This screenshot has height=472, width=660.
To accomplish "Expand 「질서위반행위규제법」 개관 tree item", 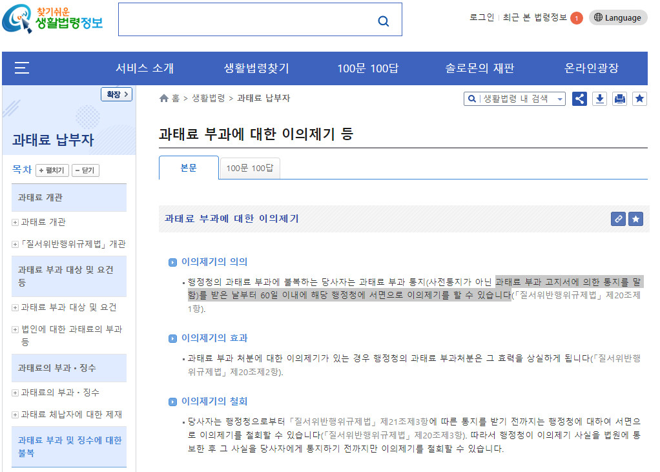I will 15,244.
